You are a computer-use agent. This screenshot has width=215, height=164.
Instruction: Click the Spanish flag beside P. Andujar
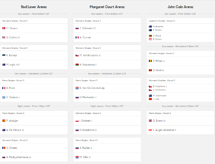point(4,121)
